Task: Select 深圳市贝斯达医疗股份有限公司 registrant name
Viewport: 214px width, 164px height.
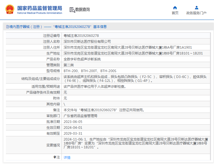Action: 87,42
